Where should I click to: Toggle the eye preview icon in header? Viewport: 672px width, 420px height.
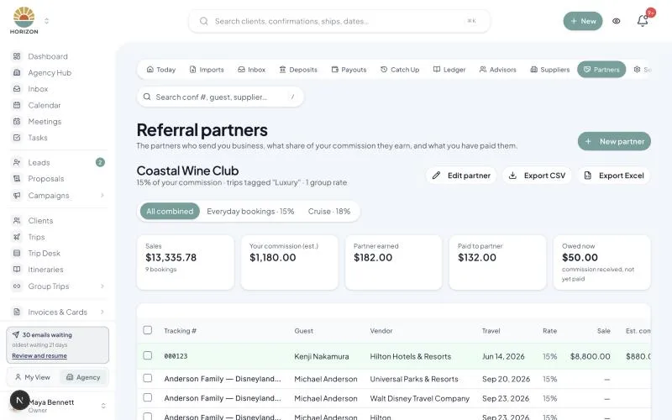617,21
